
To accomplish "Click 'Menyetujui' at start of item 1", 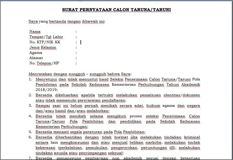I will pos(46,79).
